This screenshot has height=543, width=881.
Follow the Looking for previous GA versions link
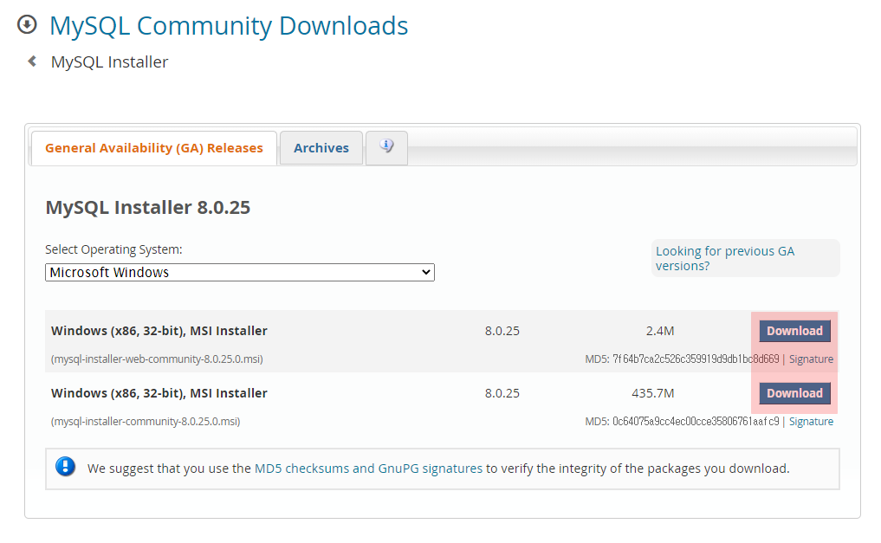[725, 258]
